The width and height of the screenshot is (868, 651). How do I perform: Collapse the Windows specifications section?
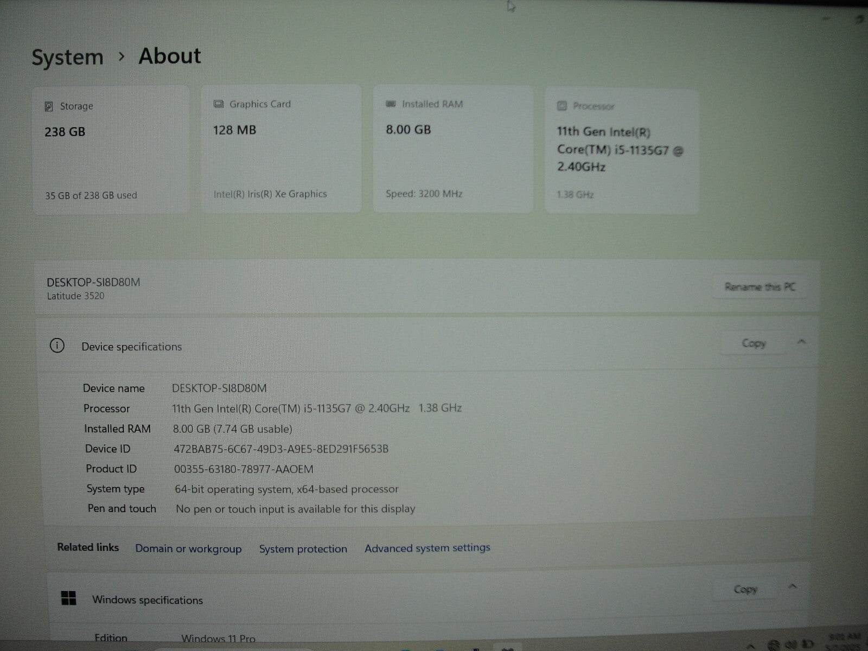793,587
